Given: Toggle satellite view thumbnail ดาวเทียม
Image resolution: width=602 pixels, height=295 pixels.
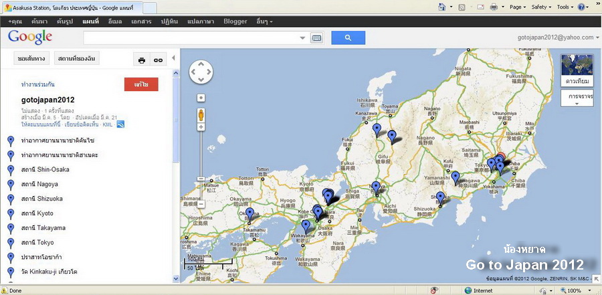Looking at the screenshot, I should coord(577,70).
